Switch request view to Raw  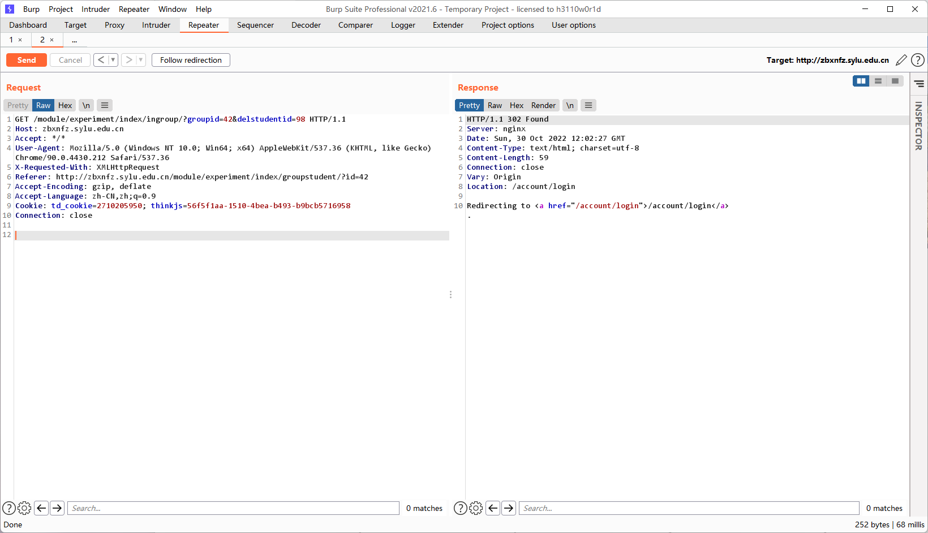43,105
